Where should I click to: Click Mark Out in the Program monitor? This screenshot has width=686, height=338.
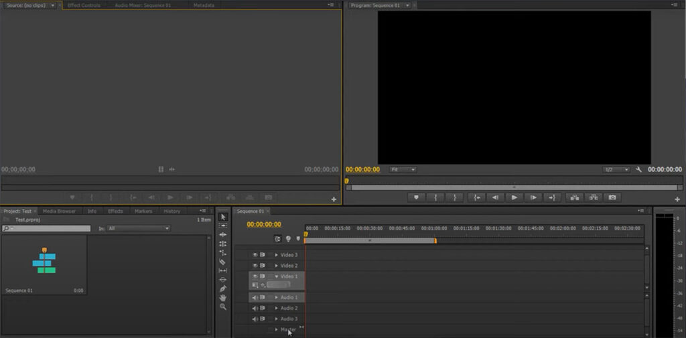(x=454, y=197)
